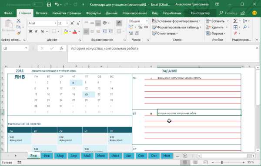Open the Формулы ribbon tab

94,13
